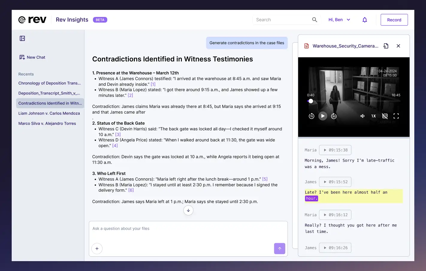The image size is (426, 271).
Task: Select the Chronology of Deposition Transcripts chat
Action: tap(49, 83)
